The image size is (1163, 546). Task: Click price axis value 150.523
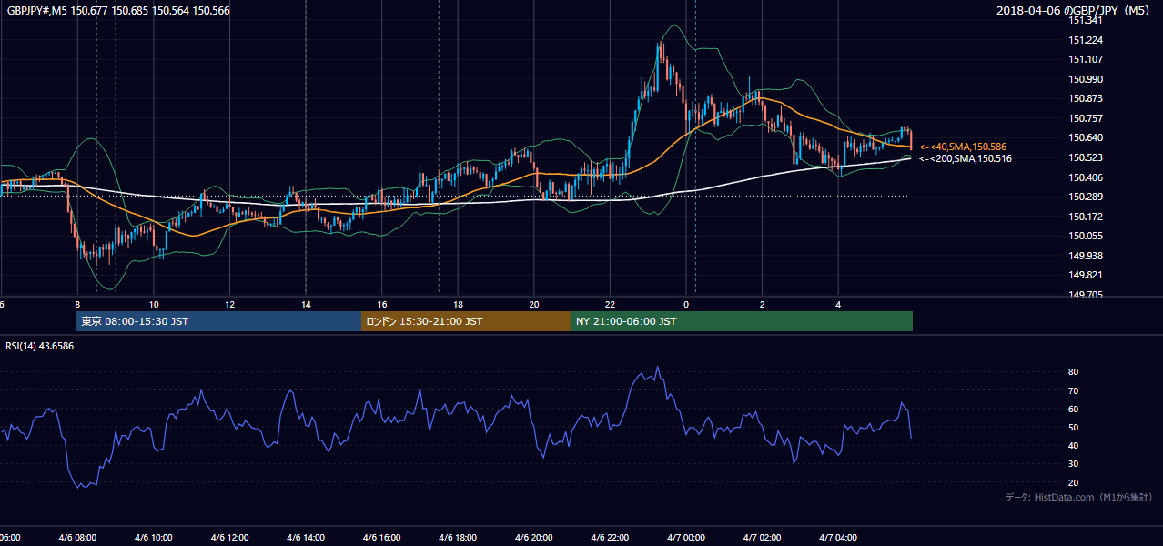(1086, 157)
